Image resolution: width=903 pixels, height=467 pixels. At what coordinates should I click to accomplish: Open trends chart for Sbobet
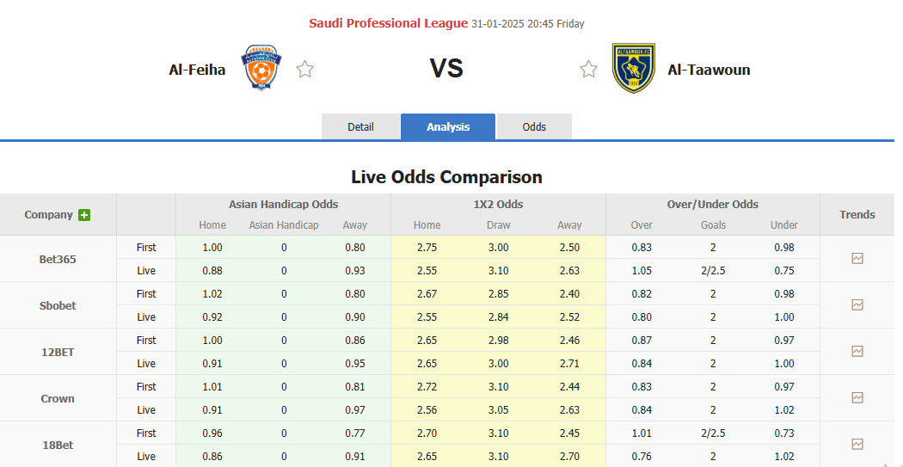pyautogui.click(x=857, y=304)
